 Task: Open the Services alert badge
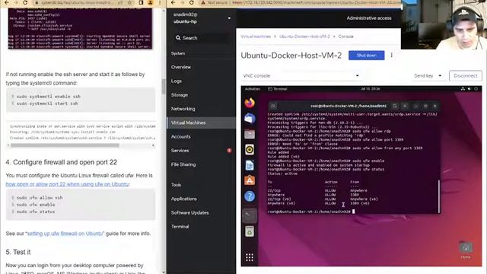click(x=229, y=151)
